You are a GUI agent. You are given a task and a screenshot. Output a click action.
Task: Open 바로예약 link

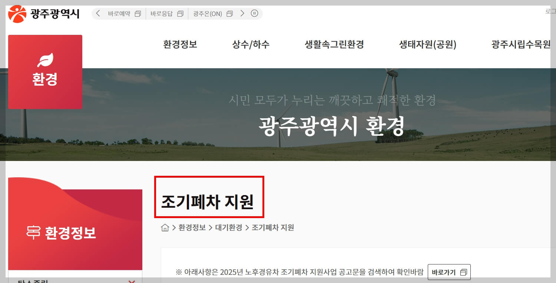(x=119, y=14)
